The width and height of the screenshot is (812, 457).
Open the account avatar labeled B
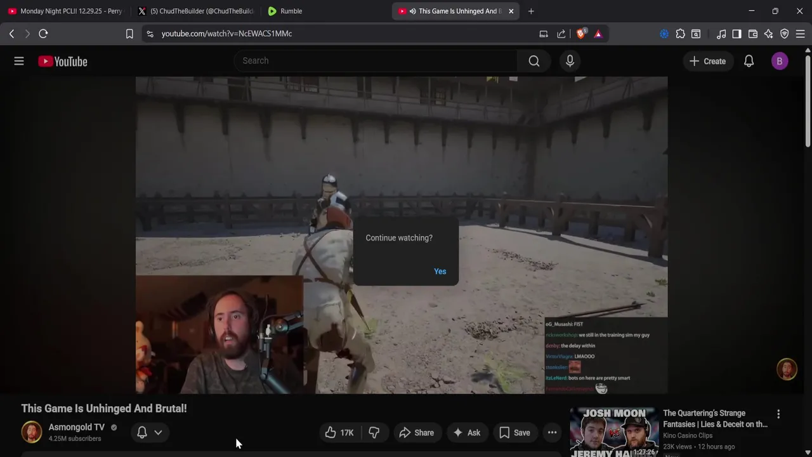pyautogui.click(x=780, y=61)
